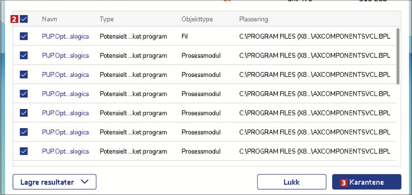Open the Lagre resultater dropdown
Screen dimensions: 412x195
[x=54, y=182]
